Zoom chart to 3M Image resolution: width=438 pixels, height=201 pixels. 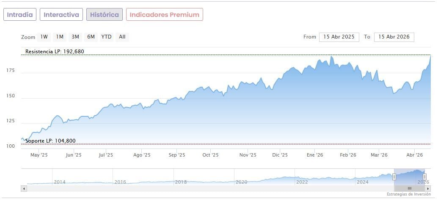tap(75, 37)
